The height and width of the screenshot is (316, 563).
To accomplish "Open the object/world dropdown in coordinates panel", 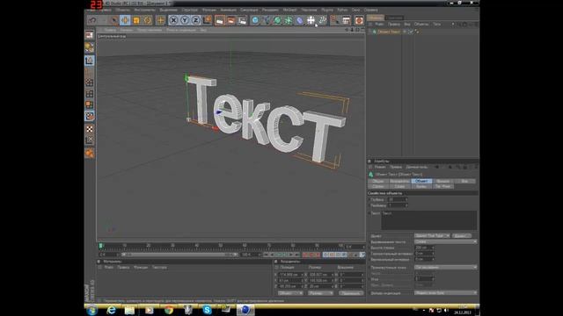I will point(290,293).
